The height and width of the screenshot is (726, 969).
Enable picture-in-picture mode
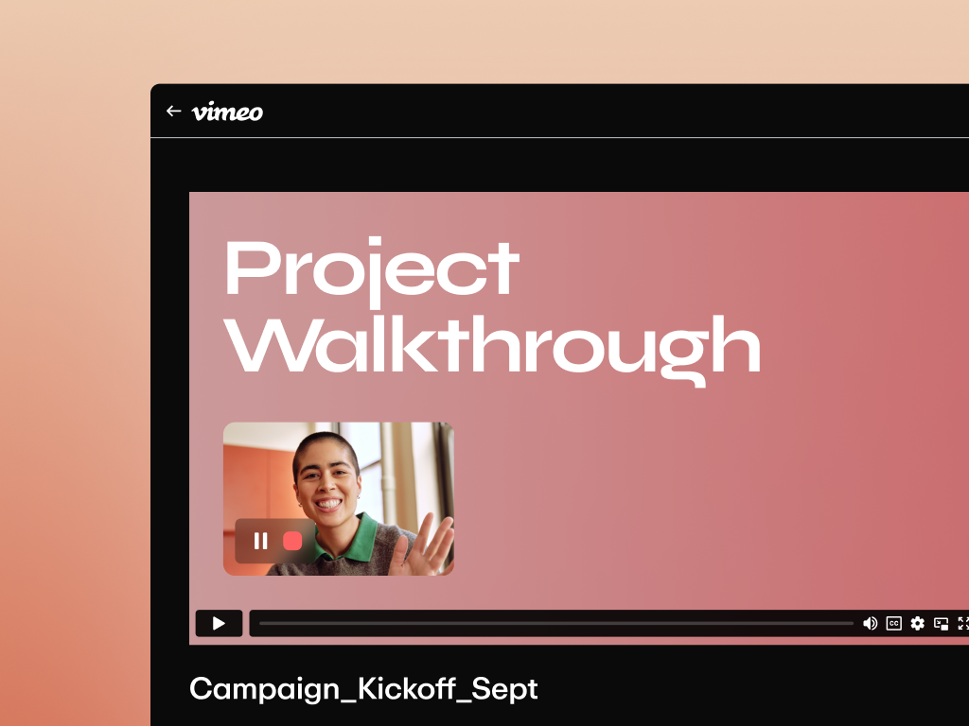click(942, 624)
